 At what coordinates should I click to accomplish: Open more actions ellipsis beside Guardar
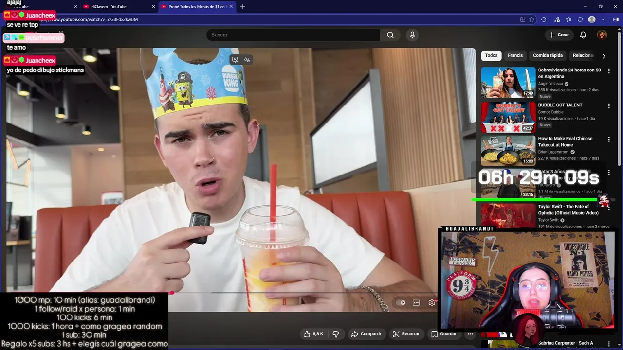pos(470,334)
